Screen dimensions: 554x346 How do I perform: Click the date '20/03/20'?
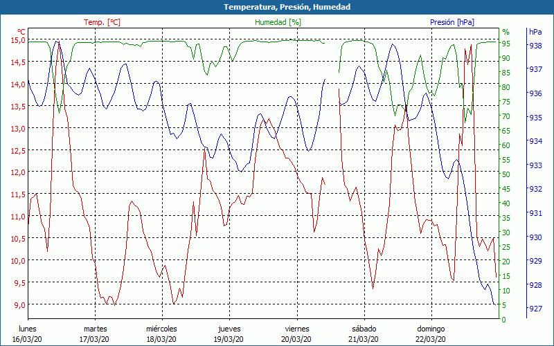296,339
